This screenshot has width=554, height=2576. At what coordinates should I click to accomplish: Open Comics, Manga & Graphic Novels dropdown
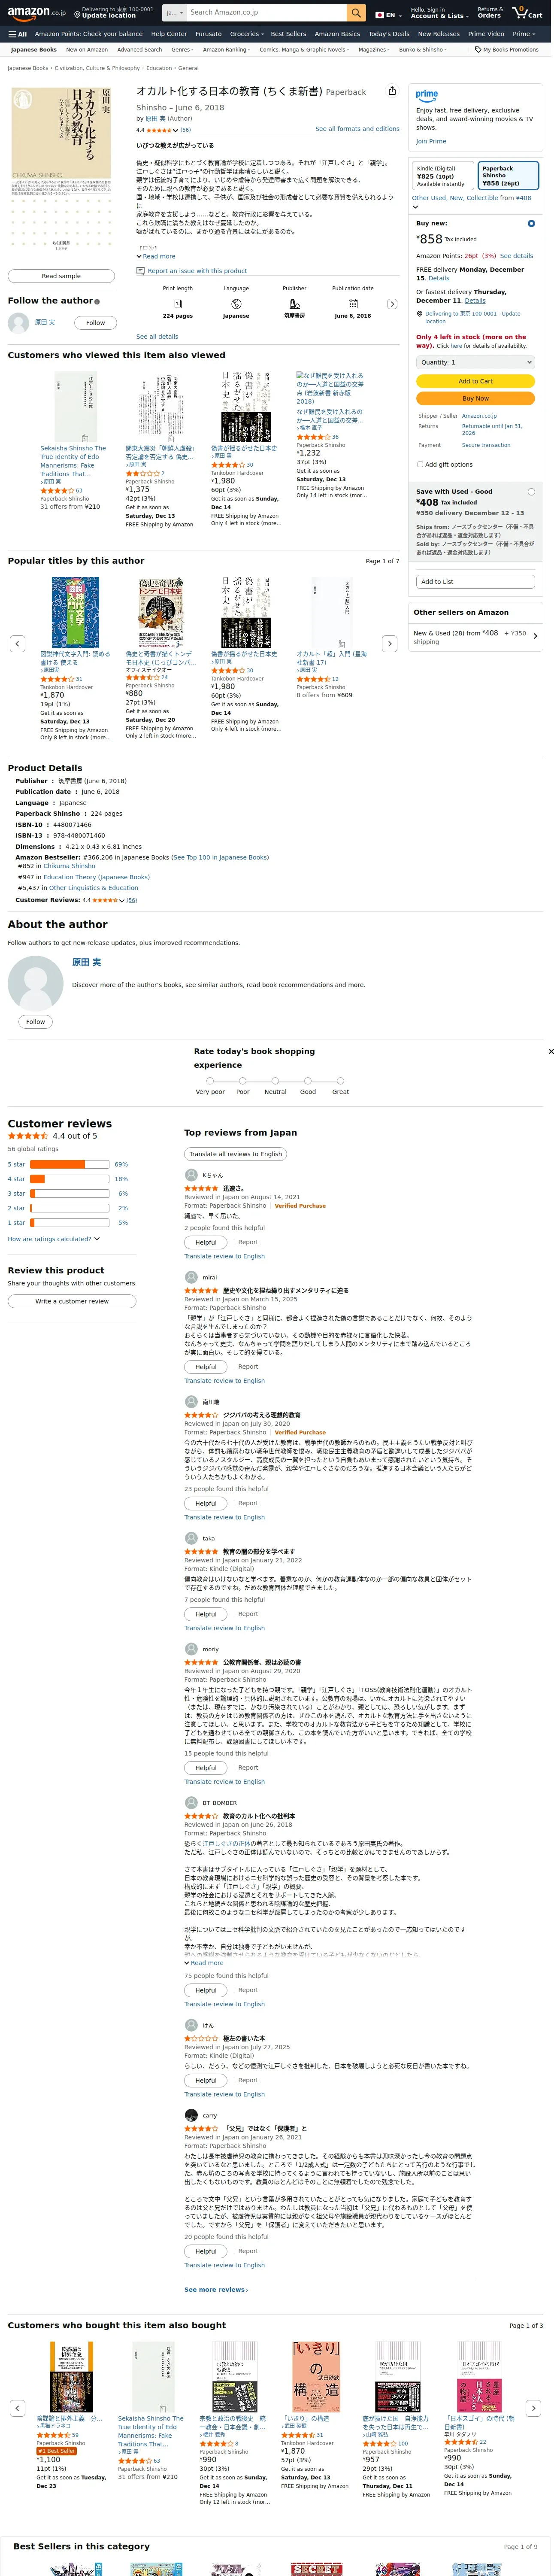(304, 49)
